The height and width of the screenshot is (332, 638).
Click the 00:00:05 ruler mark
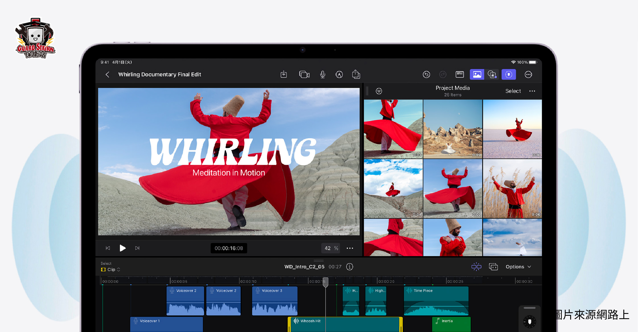pos(179,282)
